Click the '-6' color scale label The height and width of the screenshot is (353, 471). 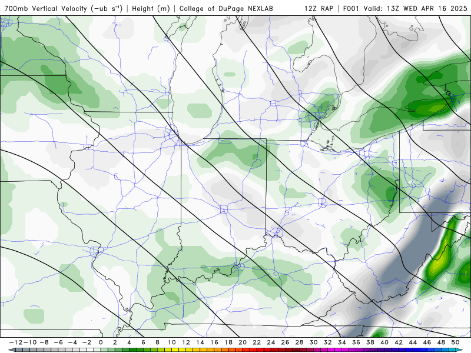coord(58,342)
